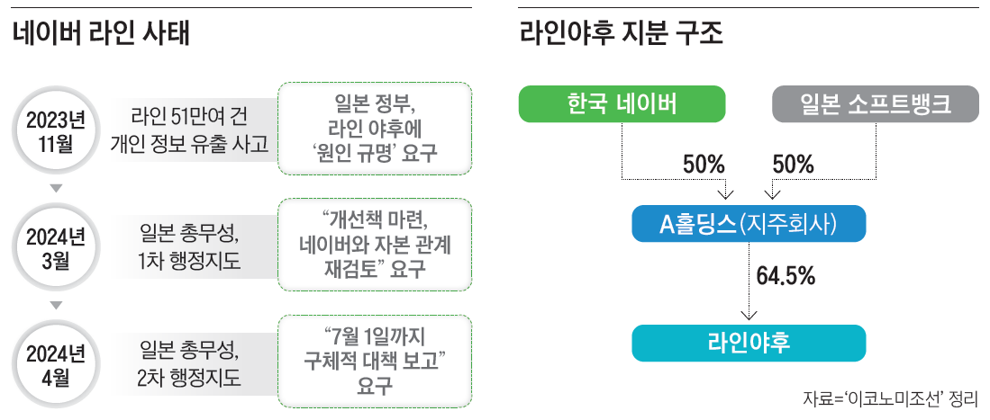Click the down triangle below 2023년 11월
The image size is (990, 420).
point(56,188)
